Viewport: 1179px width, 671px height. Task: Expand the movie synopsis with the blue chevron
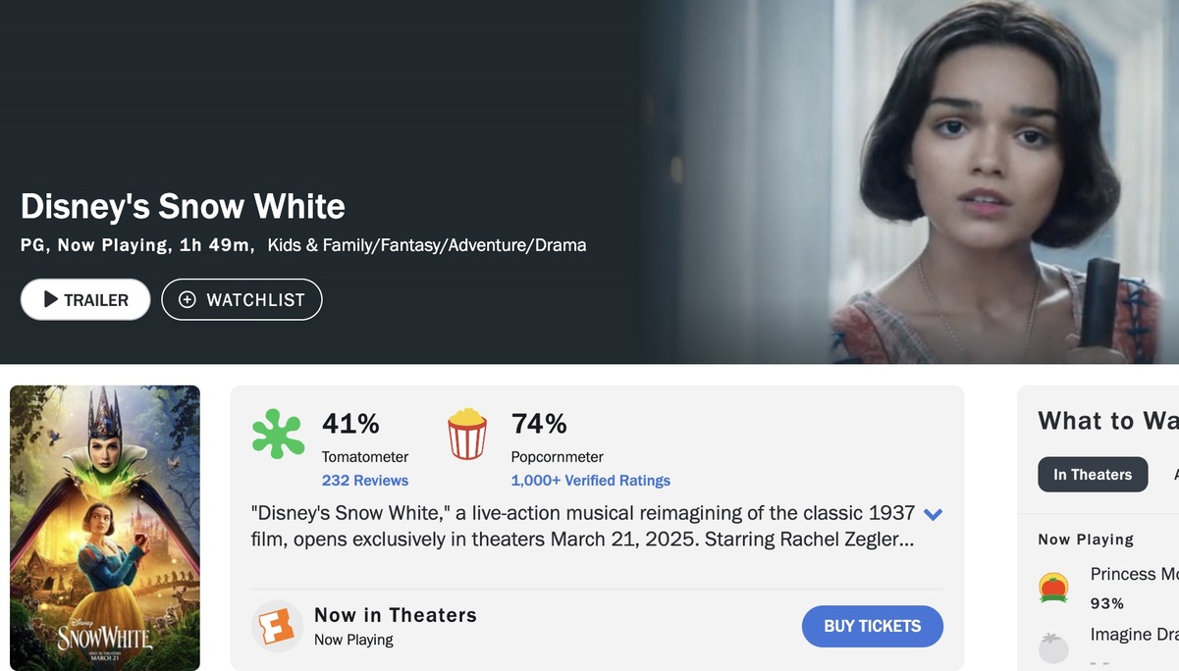point(934,513)
